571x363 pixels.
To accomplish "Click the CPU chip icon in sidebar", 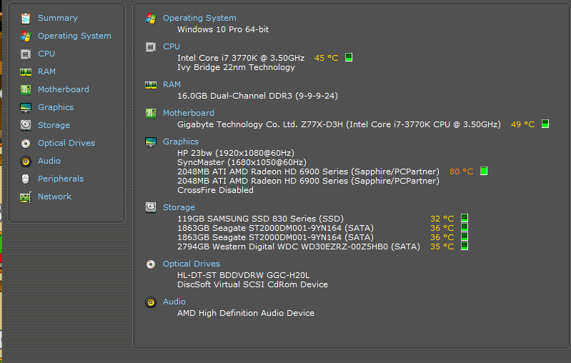I will tap(26, 54).
